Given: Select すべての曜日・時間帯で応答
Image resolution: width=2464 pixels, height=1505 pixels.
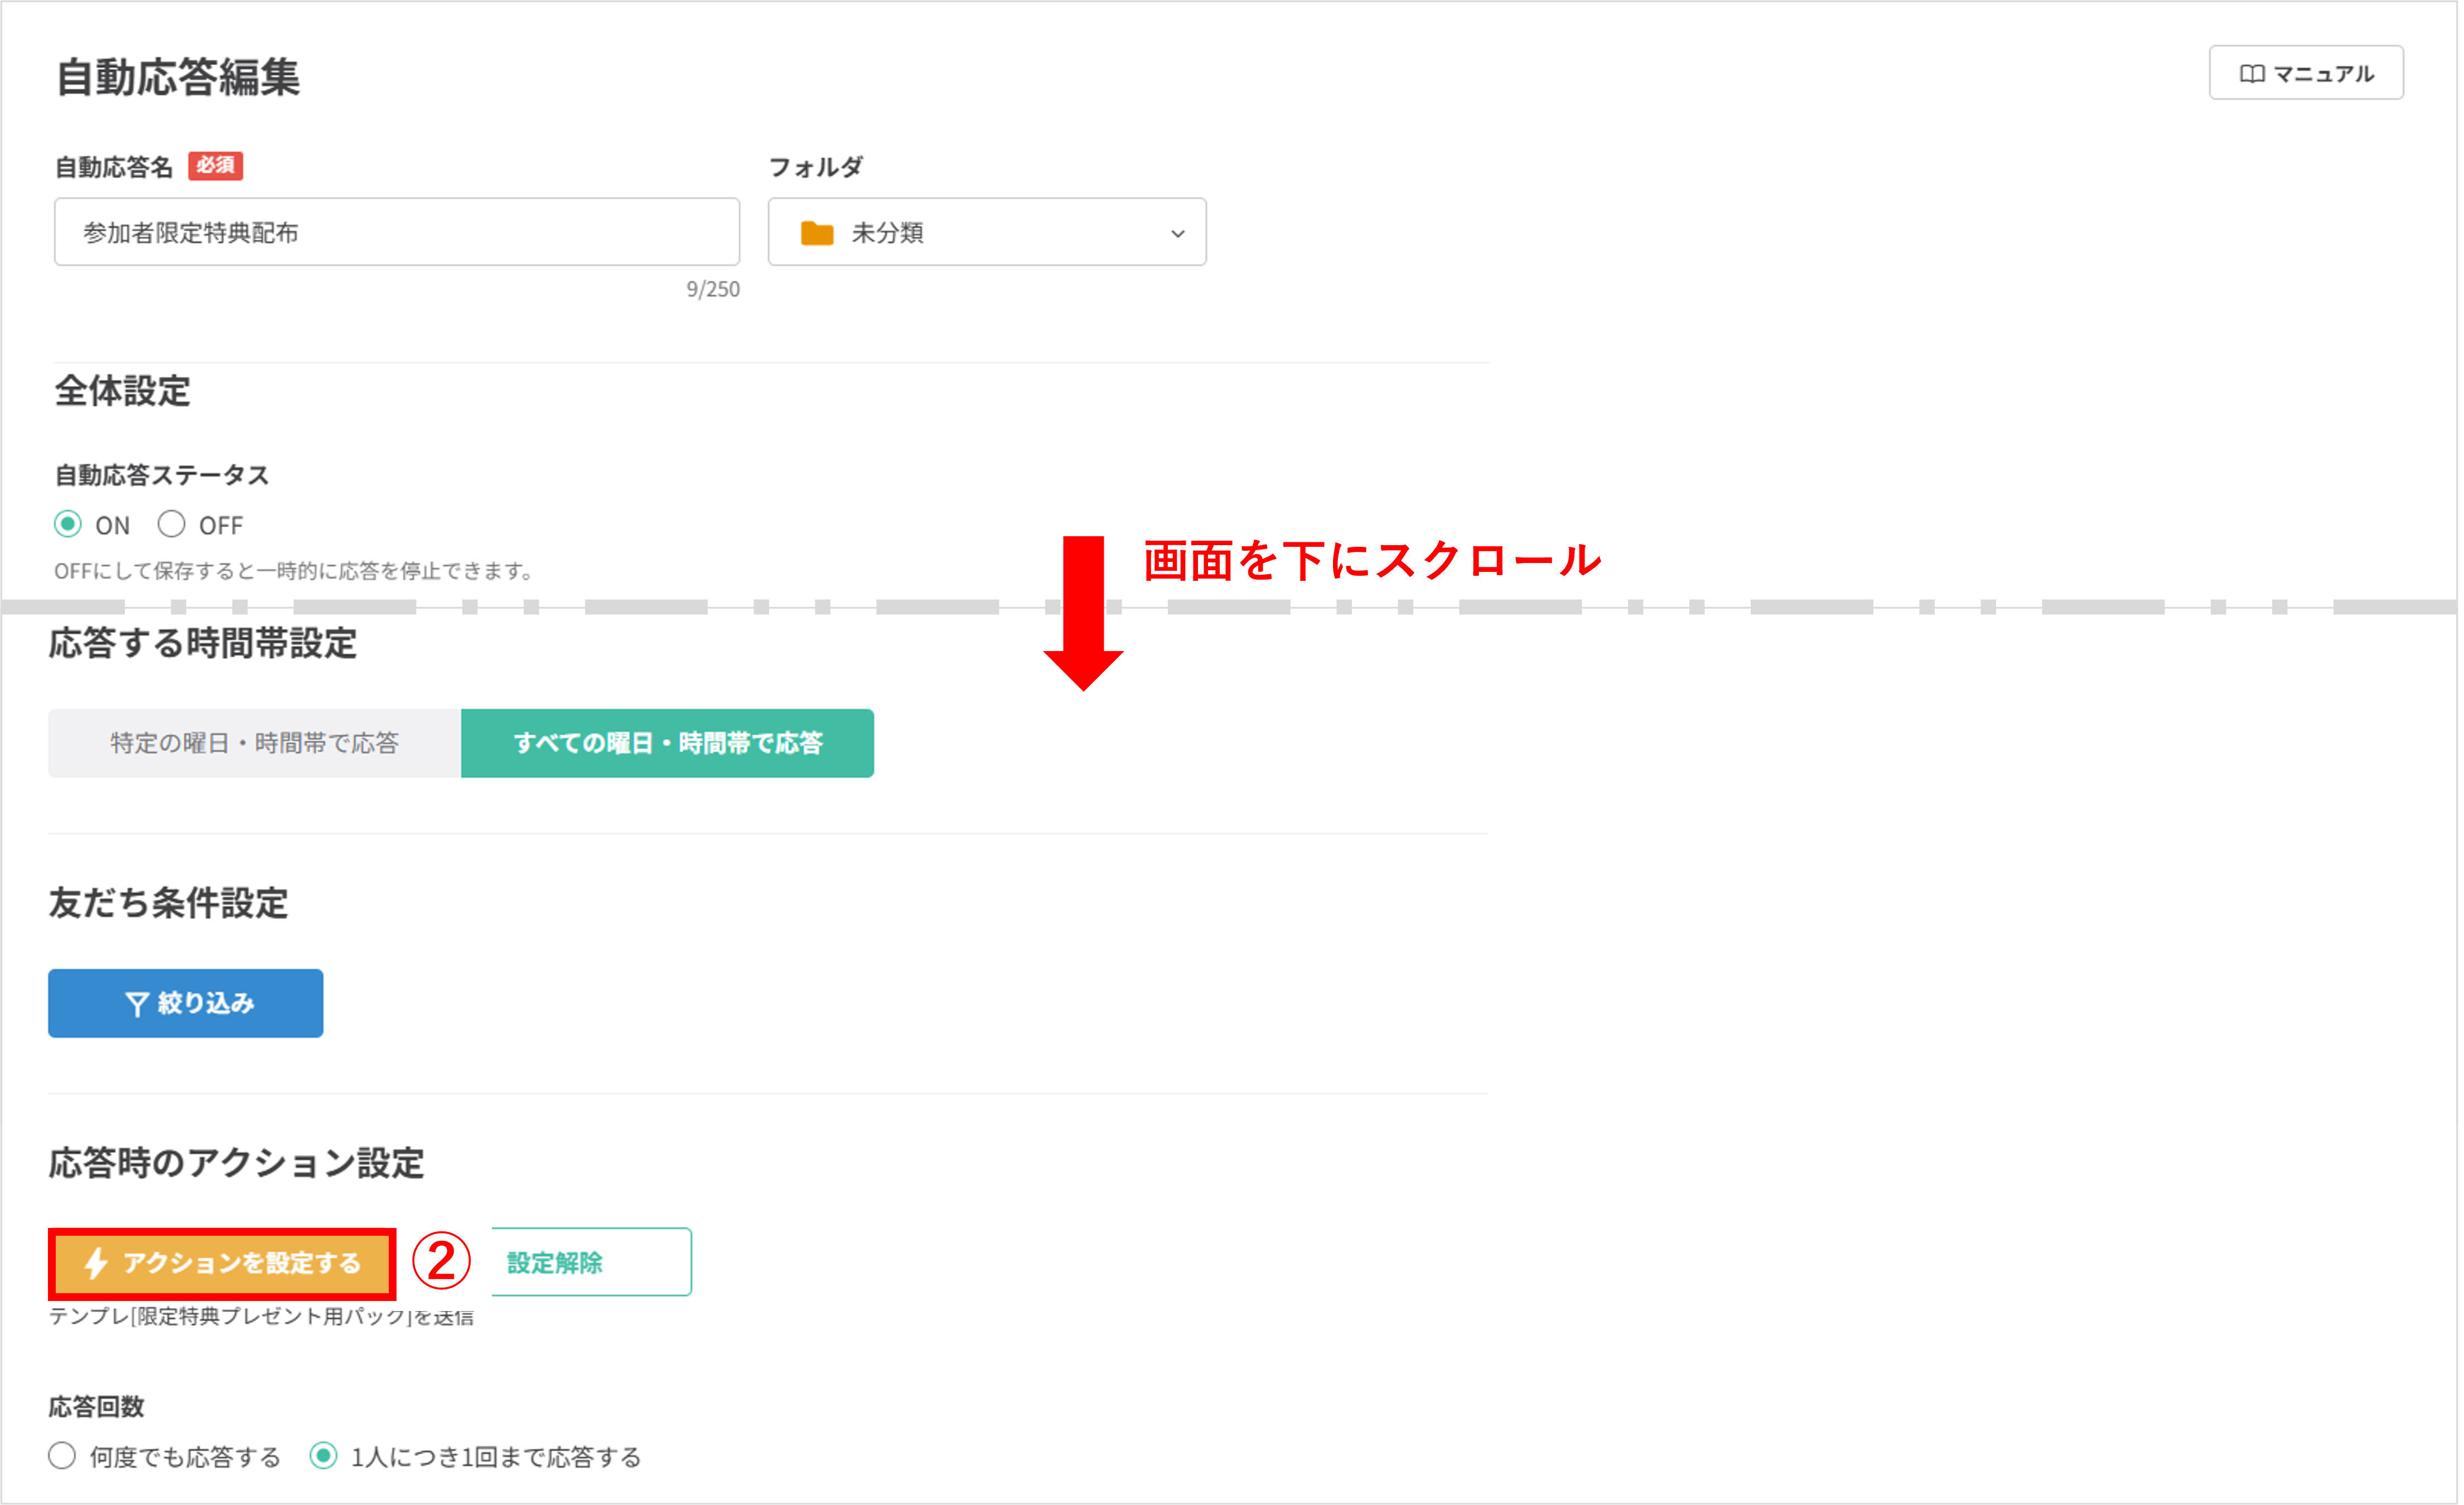Looking at the screenshot, I should coord(668,742).
